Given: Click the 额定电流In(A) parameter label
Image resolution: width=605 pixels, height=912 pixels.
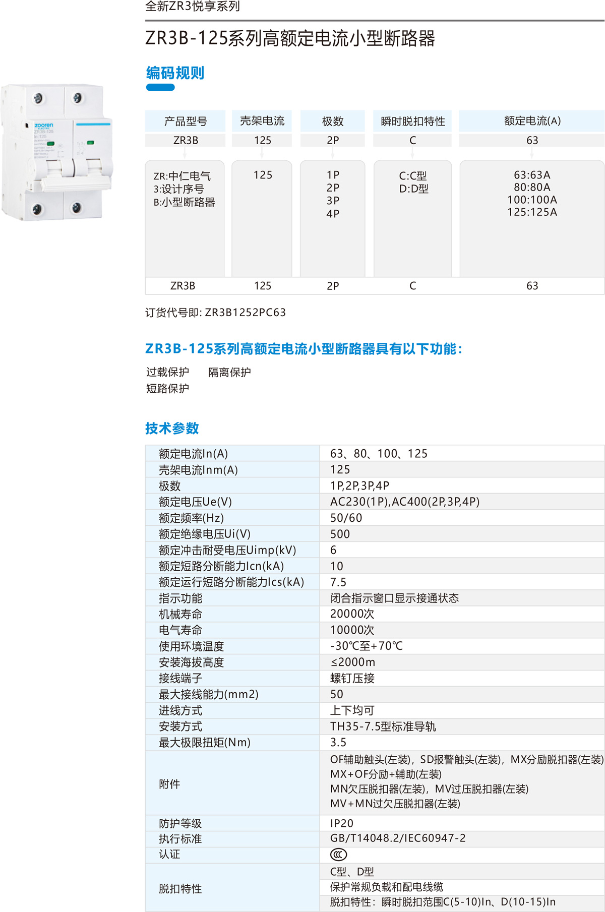Looking at the screenshot, I should tap(194, 454).
